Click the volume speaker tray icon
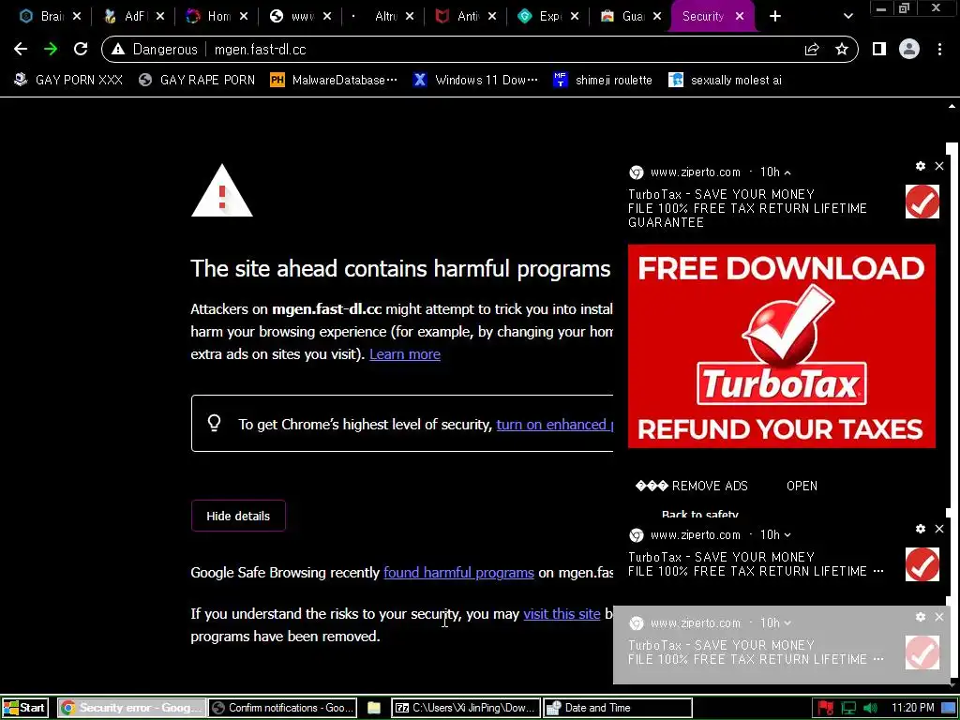 coord(870,708)
